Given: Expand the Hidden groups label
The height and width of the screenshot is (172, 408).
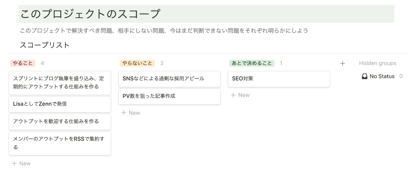Looking at the screenshot, I should (378, 63).
